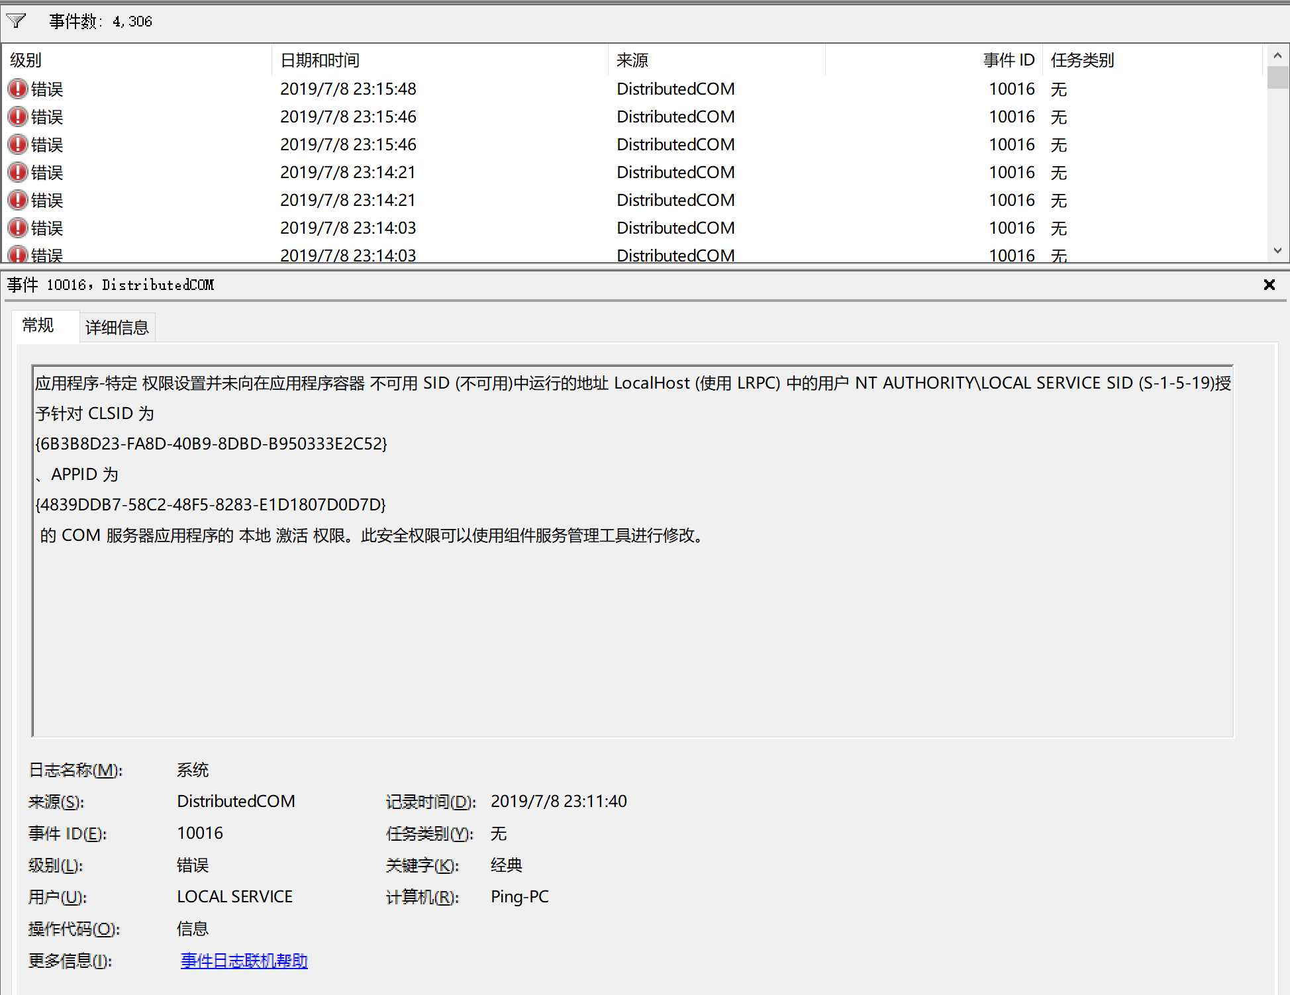Click the 日志名称 value 系统

click(x=193, y=769)
